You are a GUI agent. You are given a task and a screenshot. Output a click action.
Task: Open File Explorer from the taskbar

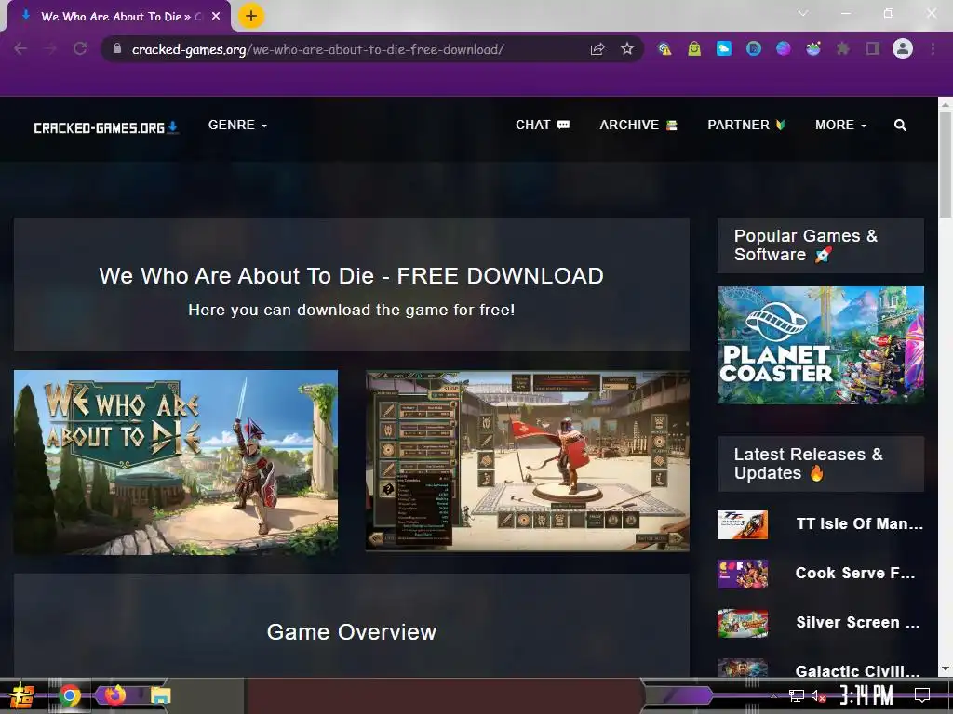pos(160,695)
